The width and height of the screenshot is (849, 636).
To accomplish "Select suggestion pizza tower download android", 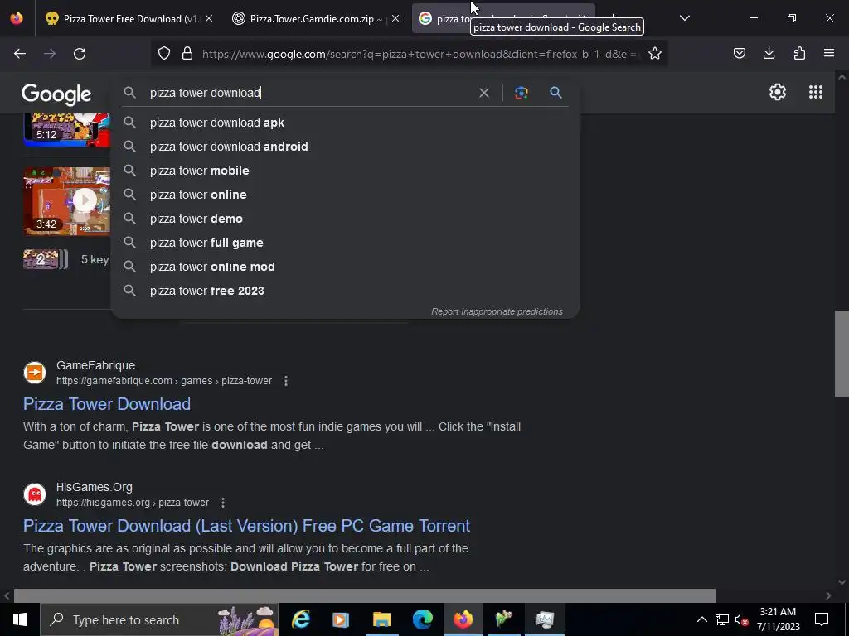I will pyautogui.click(x=345, y=147).
